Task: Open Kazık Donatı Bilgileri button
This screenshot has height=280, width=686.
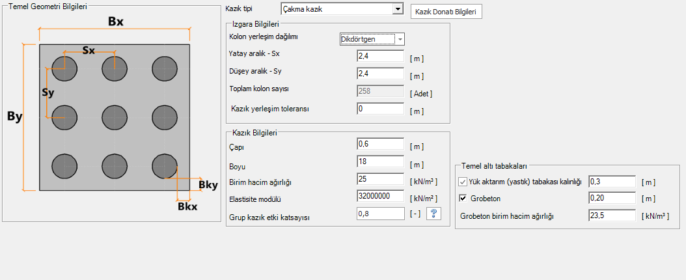Action: (446, 12)
